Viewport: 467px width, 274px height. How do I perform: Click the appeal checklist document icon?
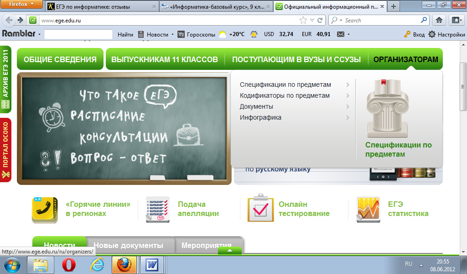(x=157, y=209)
